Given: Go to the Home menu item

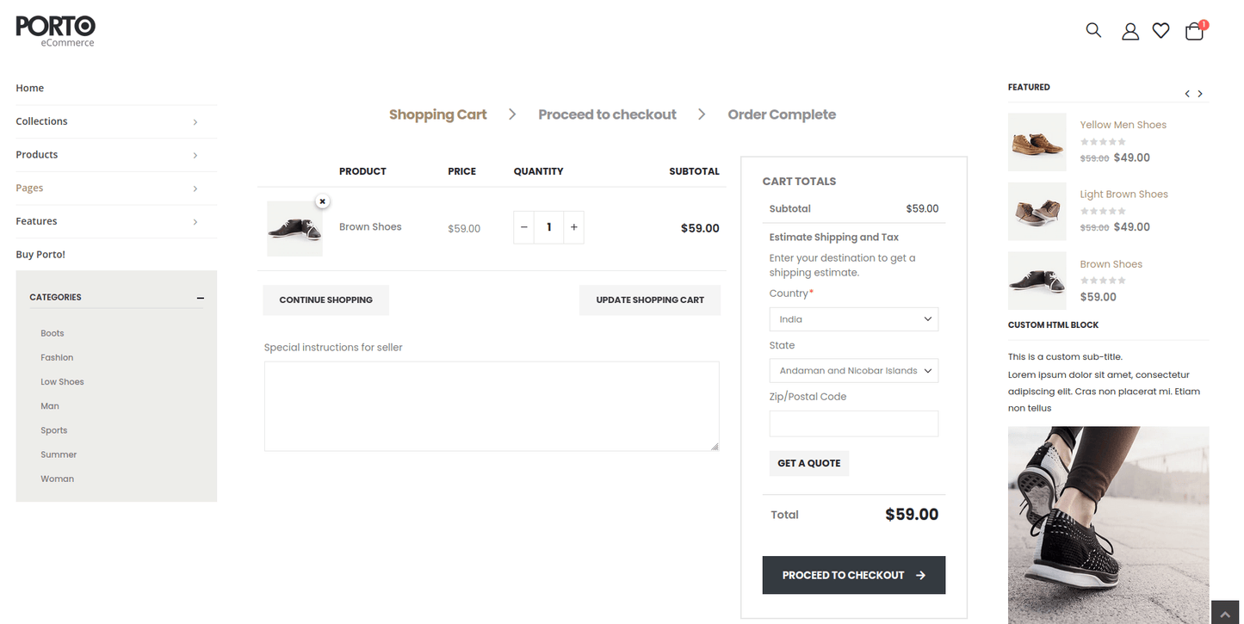Looking at the screenshot, I should [30, 88].
